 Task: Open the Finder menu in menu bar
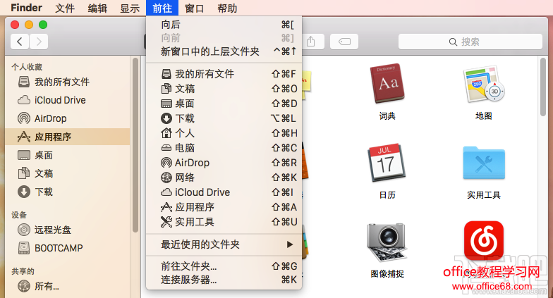pos(27,8)
